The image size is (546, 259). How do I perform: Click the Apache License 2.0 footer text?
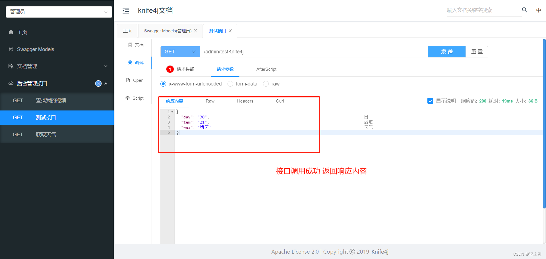point(295,252)
